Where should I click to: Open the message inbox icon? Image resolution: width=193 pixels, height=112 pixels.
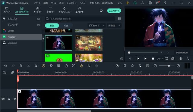click(158, 3)
